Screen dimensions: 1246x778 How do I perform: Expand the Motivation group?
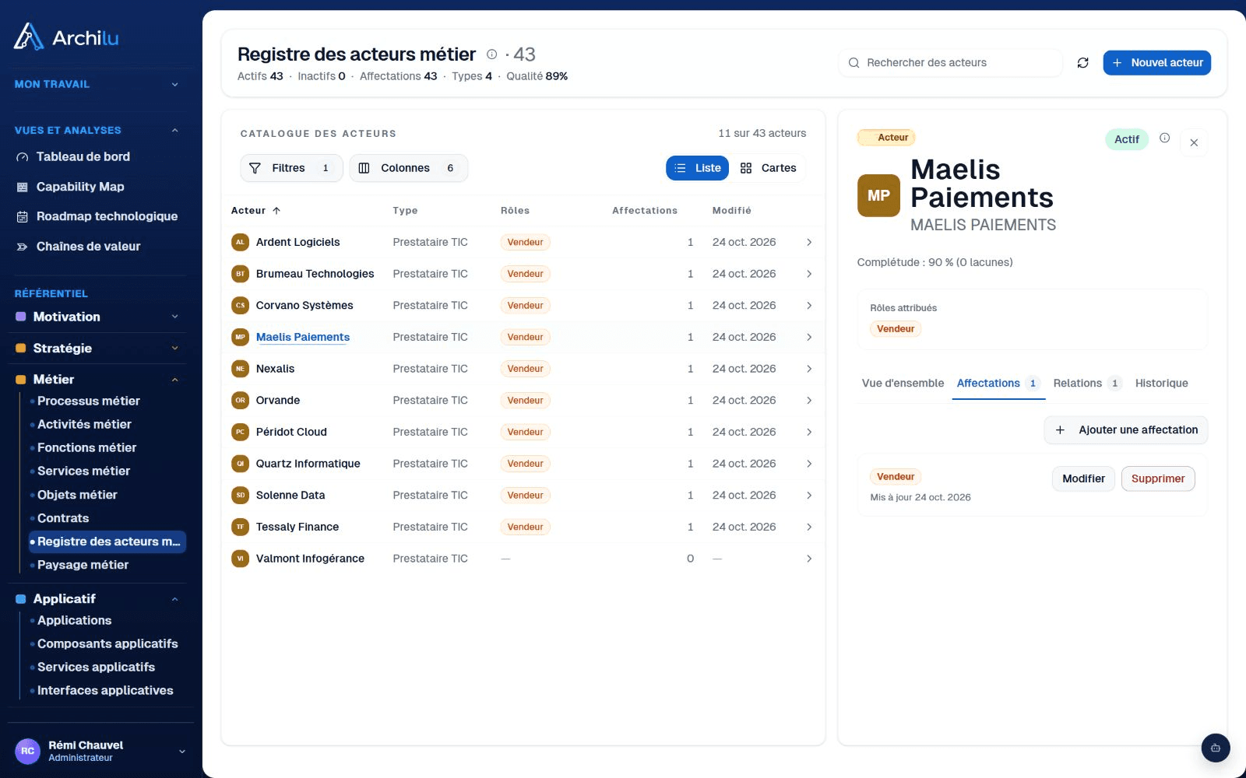(x=97, y=317)
